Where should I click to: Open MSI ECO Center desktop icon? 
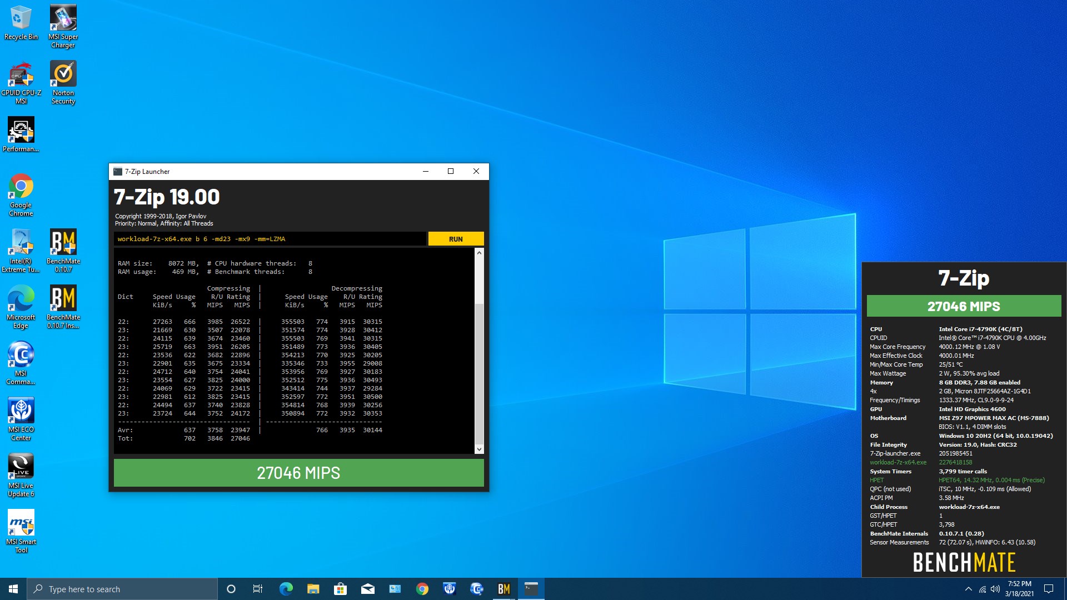click(21, 419)
